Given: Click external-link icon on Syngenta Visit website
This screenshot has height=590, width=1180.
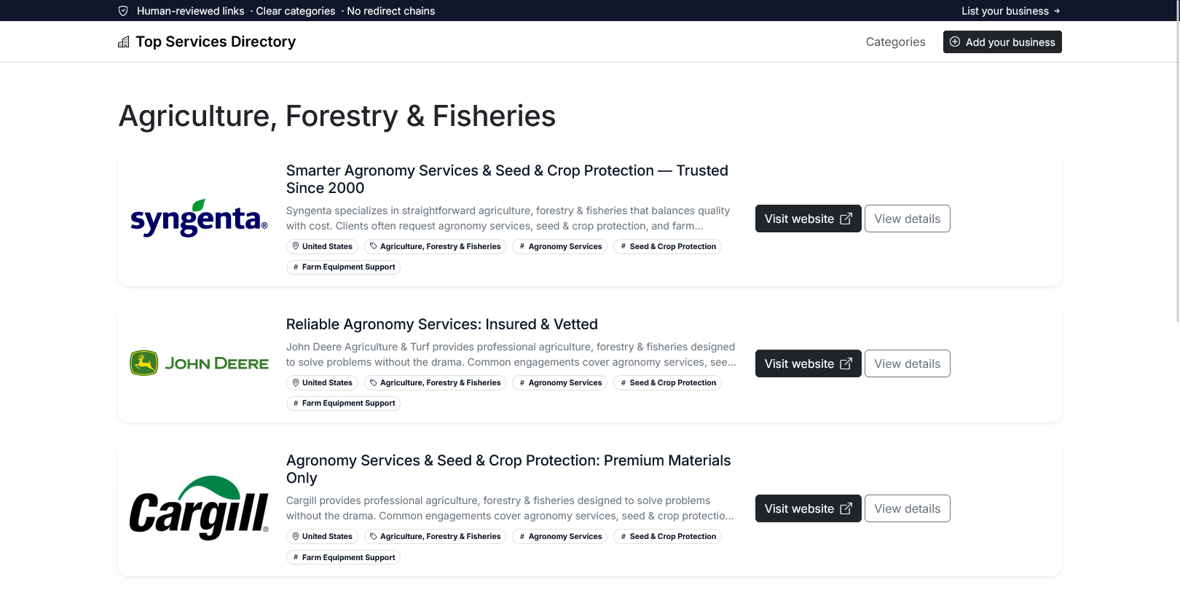Looking at the screenshot, I should point(846,219).
